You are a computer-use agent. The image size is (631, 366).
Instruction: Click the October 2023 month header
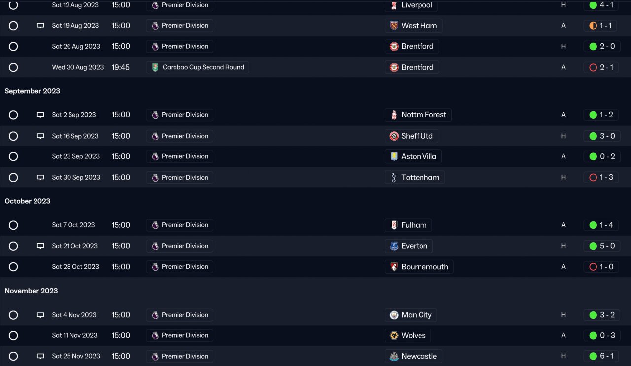28,201
